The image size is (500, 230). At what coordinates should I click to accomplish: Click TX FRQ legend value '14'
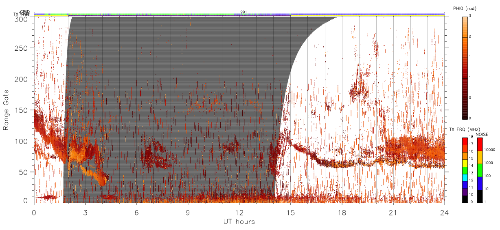click(471, 166)
